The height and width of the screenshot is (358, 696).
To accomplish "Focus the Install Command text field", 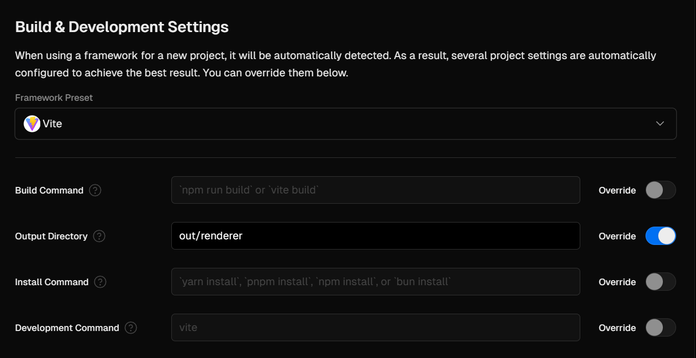I will pyautogui.click(x=375, y=282).
